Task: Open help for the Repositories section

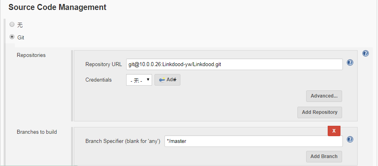Action: 365,53
